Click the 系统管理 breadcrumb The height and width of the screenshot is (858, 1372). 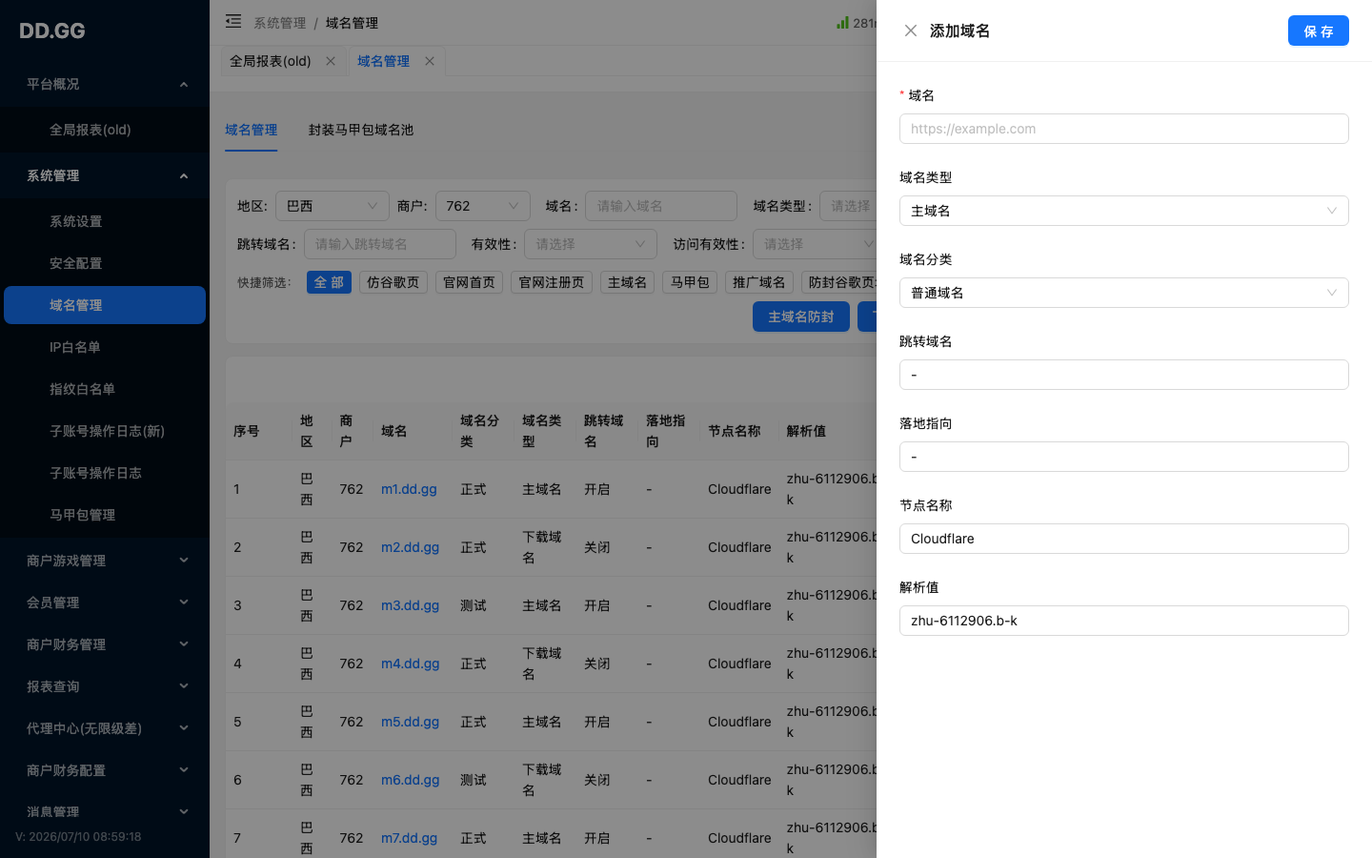280,23
